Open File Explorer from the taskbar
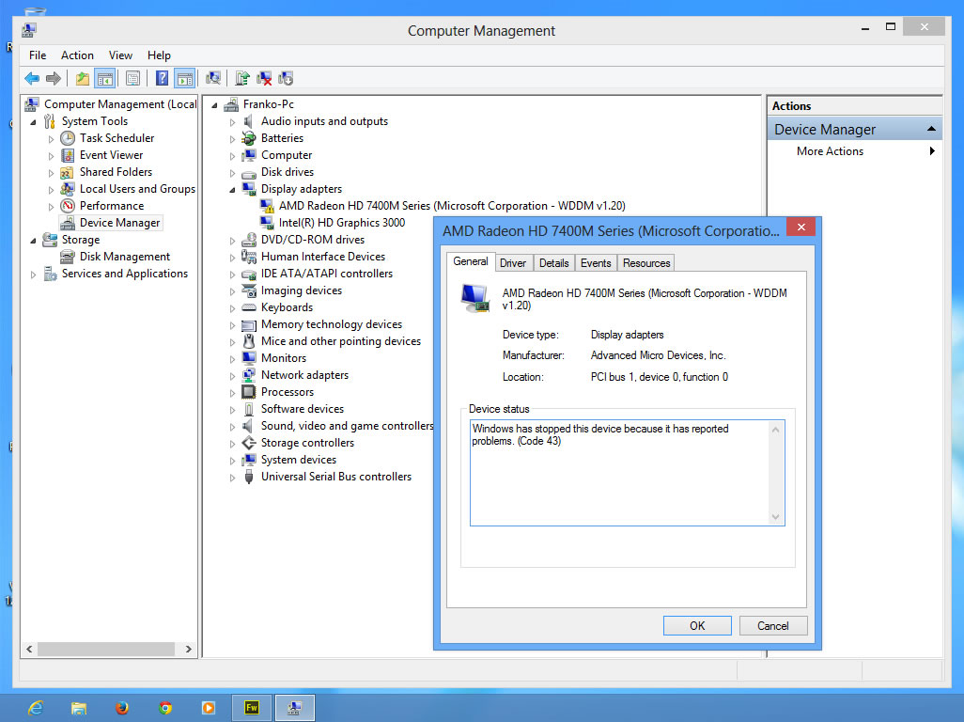This screenshot has height=722, width=964. pos(79,708)
